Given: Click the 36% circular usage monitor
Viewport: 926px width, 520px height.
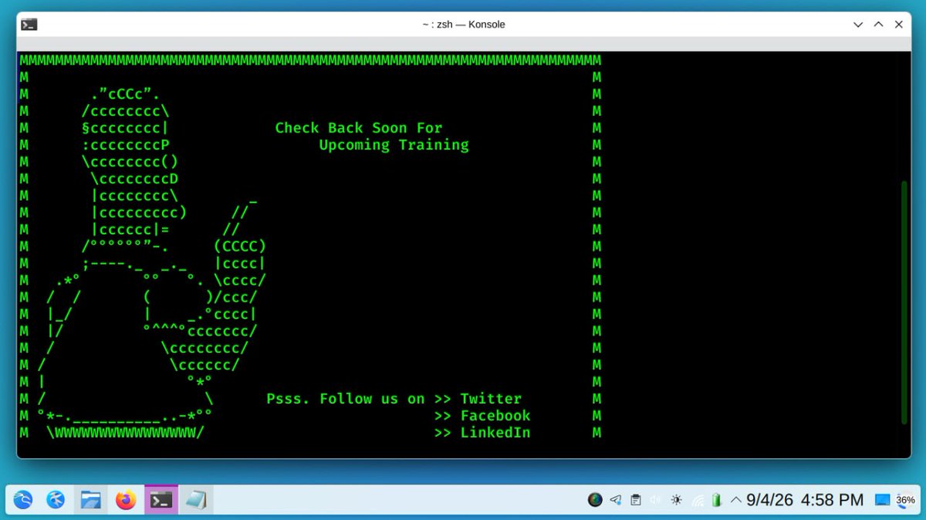Looking at the screenshot, I should 905,500.
